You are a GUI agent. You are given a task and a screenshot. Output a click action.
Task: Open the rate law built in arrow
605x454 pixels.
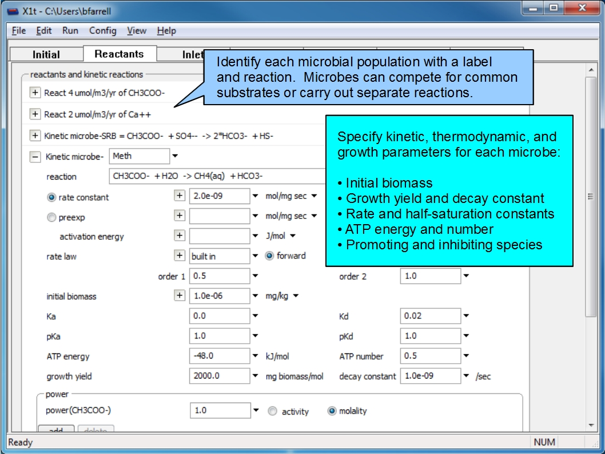(x=256, y=256)
